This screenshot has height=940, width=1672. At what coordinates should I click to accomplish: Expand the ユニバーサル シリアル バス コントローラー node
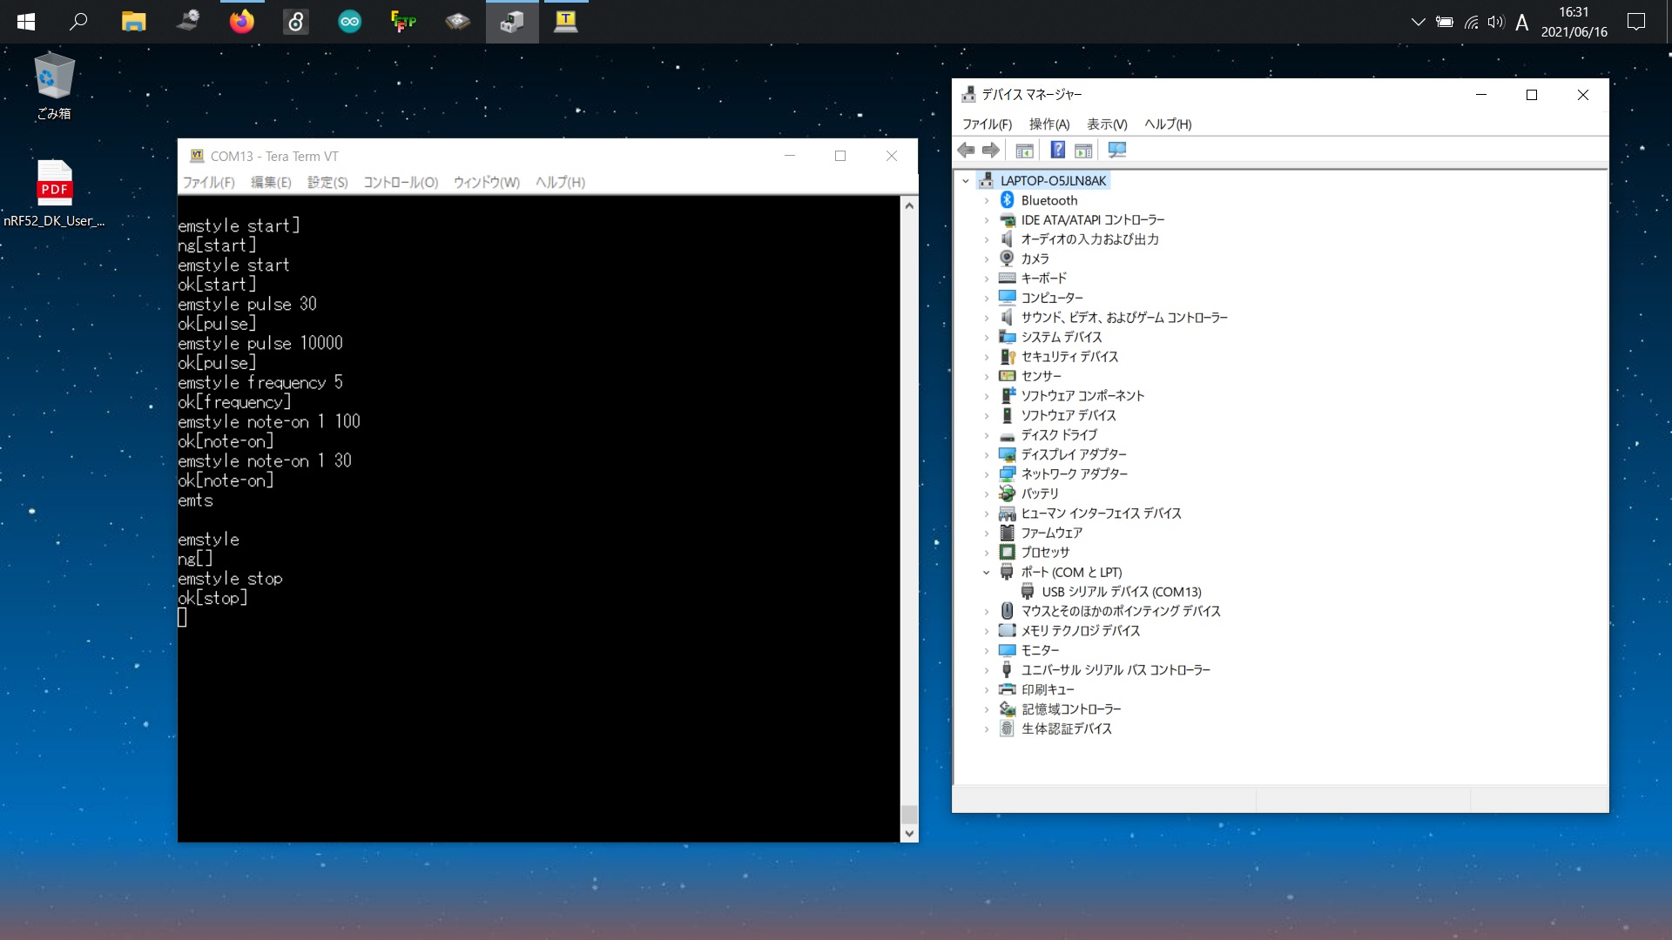[x=987, y=671]
